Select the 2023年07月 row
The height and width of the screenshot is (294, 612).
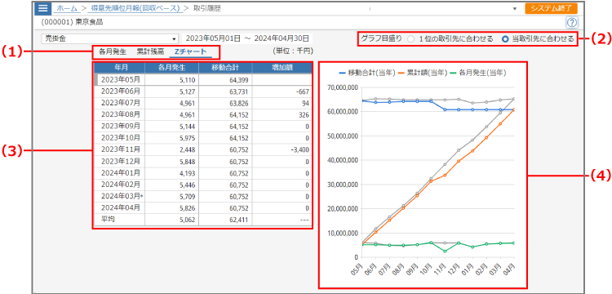pos(203,104)
